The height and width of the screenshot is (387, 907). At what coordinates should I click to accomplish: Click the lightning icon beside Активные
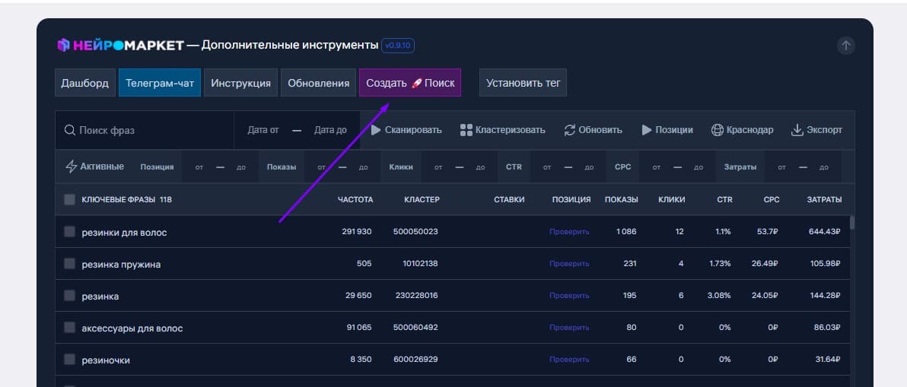point(72,167)
